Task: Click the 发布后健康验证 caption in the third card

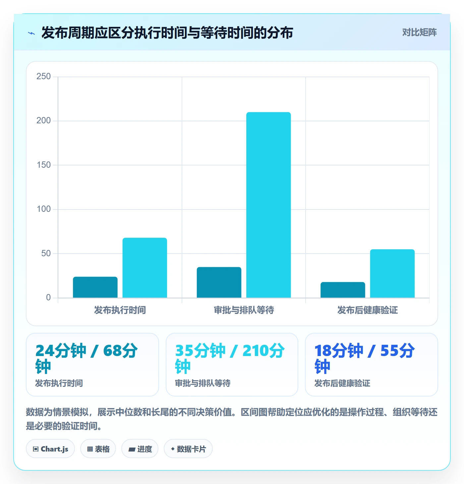Action: [x=342, y=383]
